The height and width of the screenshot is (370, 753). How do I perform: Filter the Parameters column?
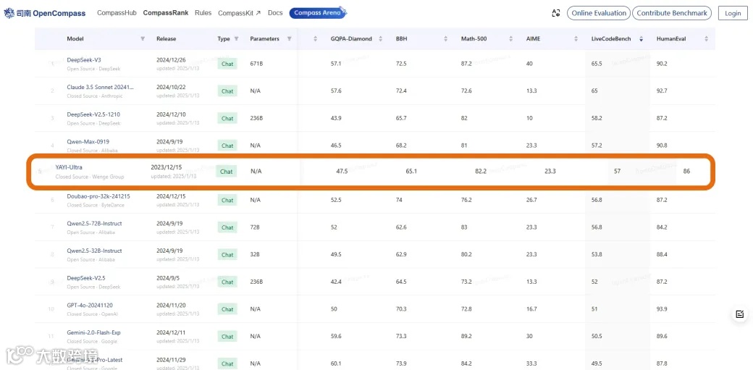click(x=289, y=39)
